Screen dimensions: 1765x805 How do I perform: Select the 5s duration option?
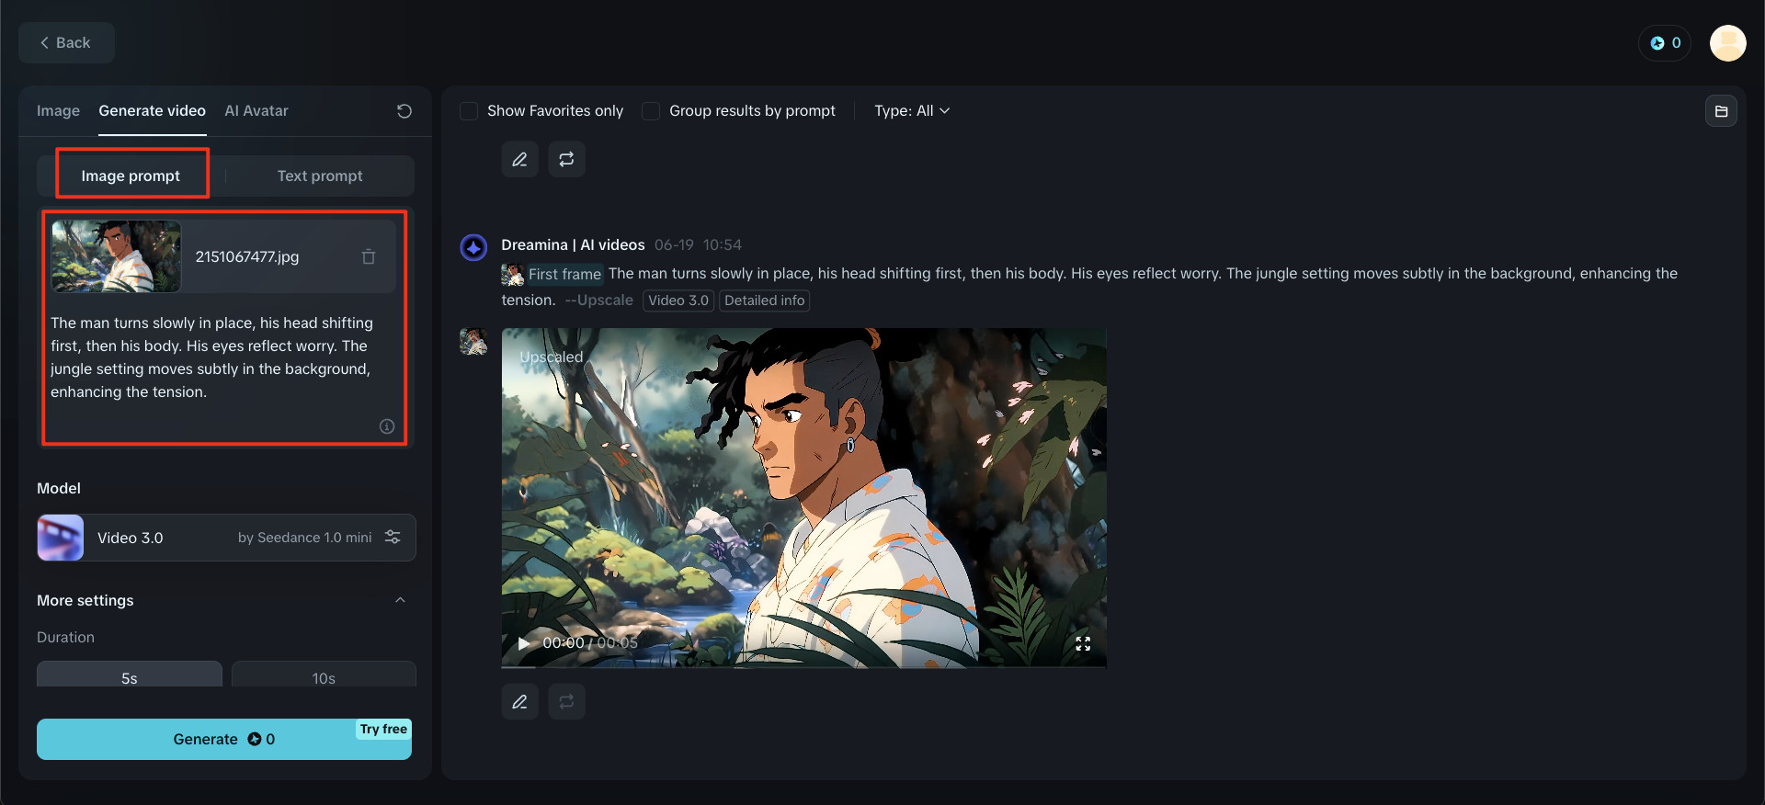130,675
